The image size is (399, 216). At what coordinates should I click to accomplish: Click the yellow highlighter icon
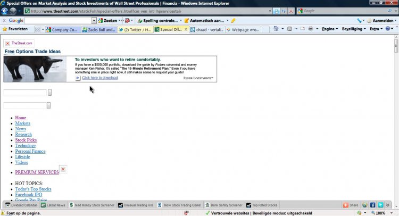(x=233, y=21)
